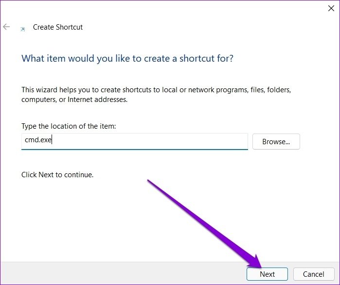340x285 pixels.
Task: Click the tail end of the purple arrow
Action: coord(149,182)
